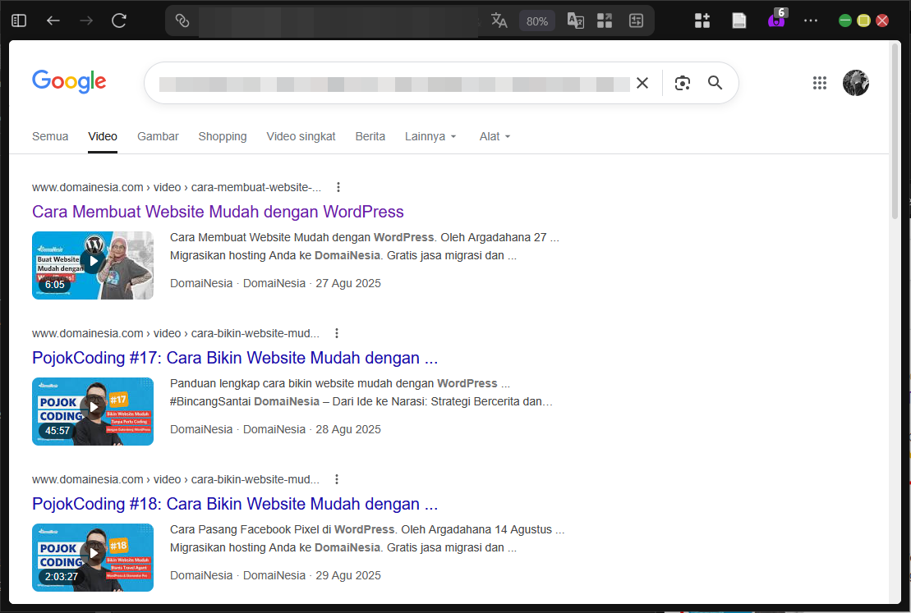Click the split screen toolbar icon
The image size is (911, 613).
(605, 20)
